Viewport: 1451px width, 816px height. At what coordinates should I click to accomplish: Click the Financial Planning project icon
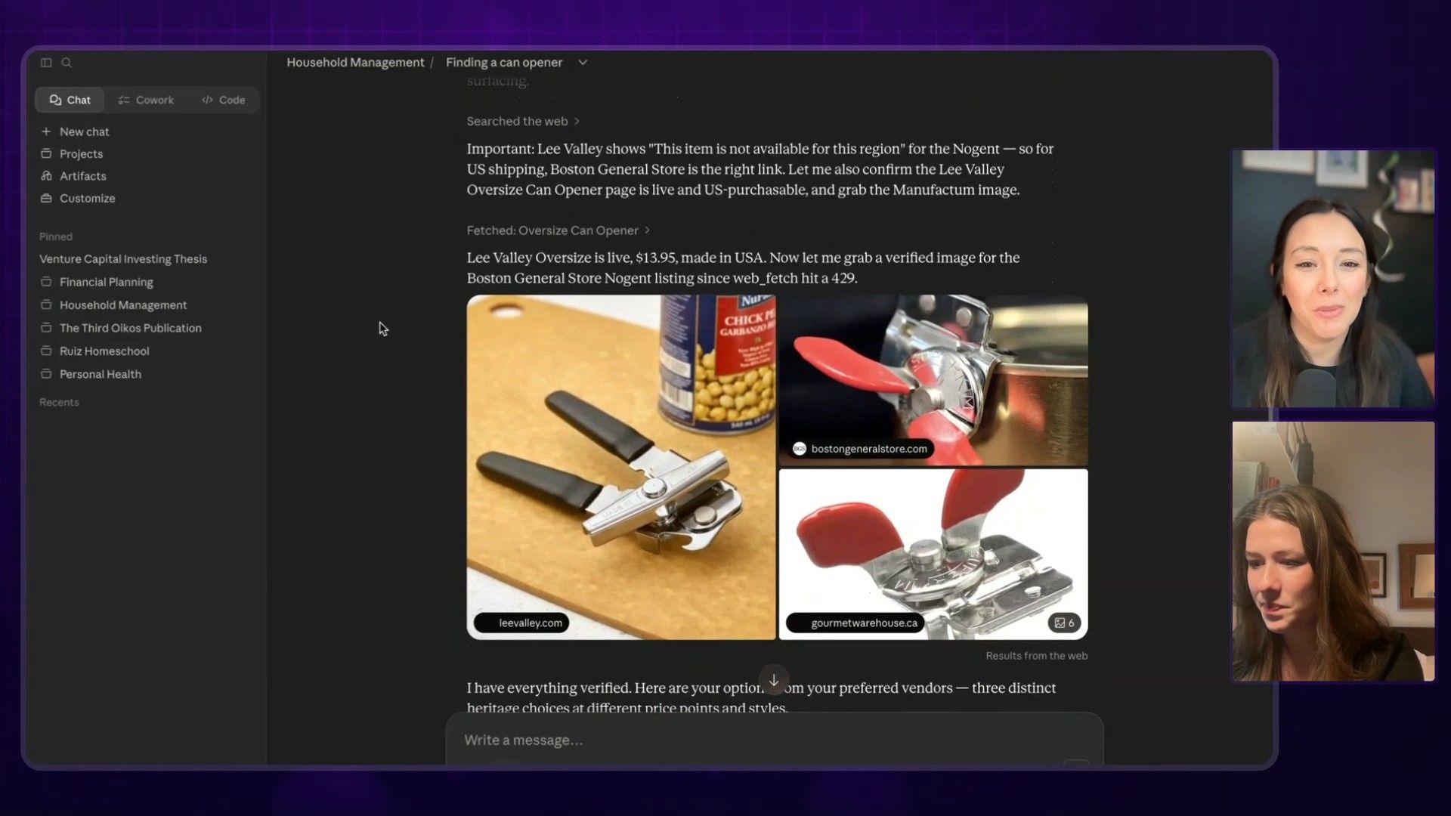(x=46, y=282)
